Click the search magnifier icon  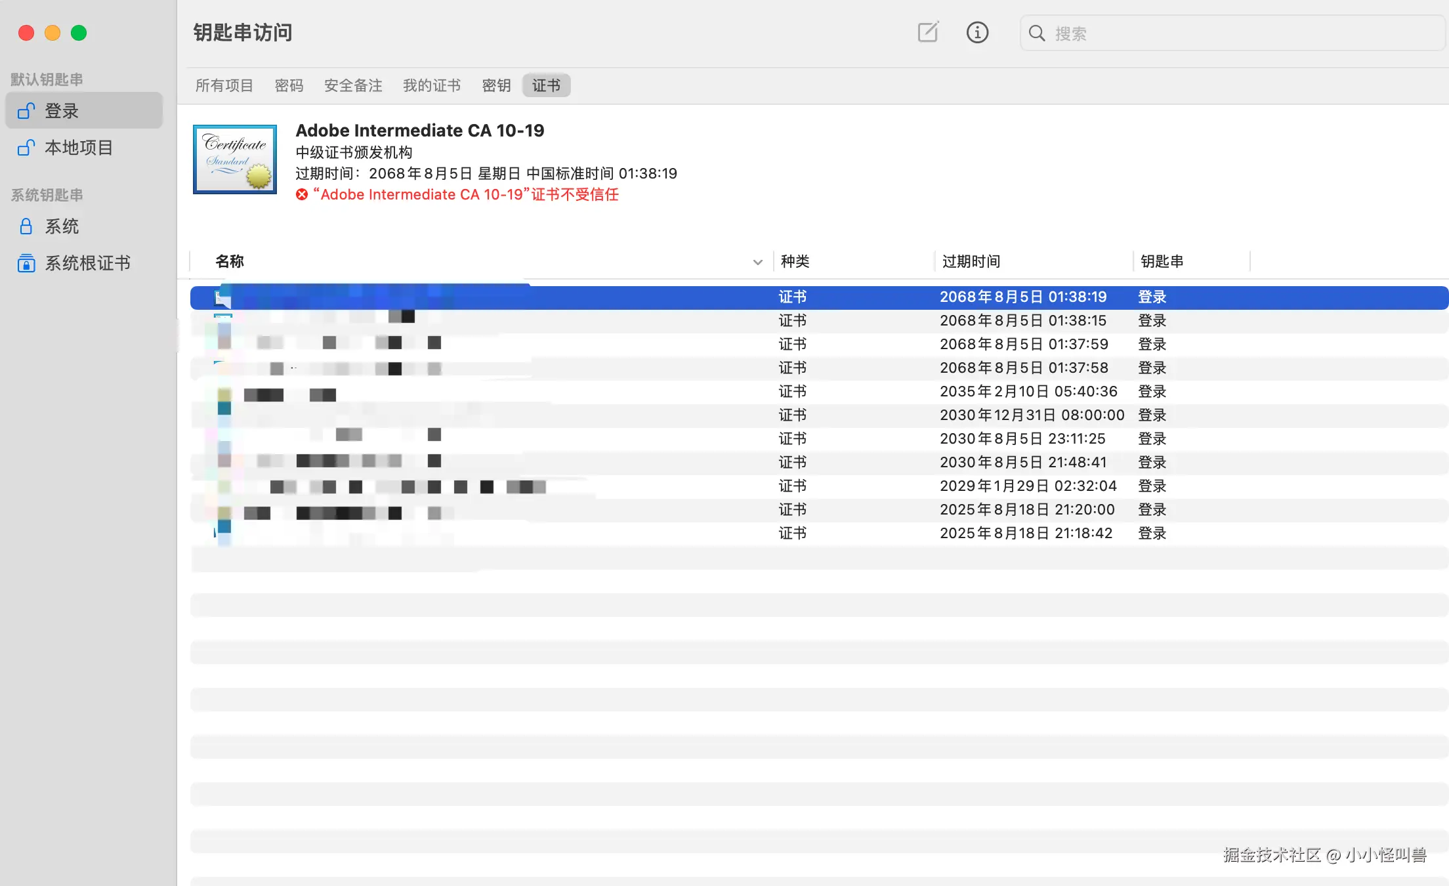[1037, 33]
